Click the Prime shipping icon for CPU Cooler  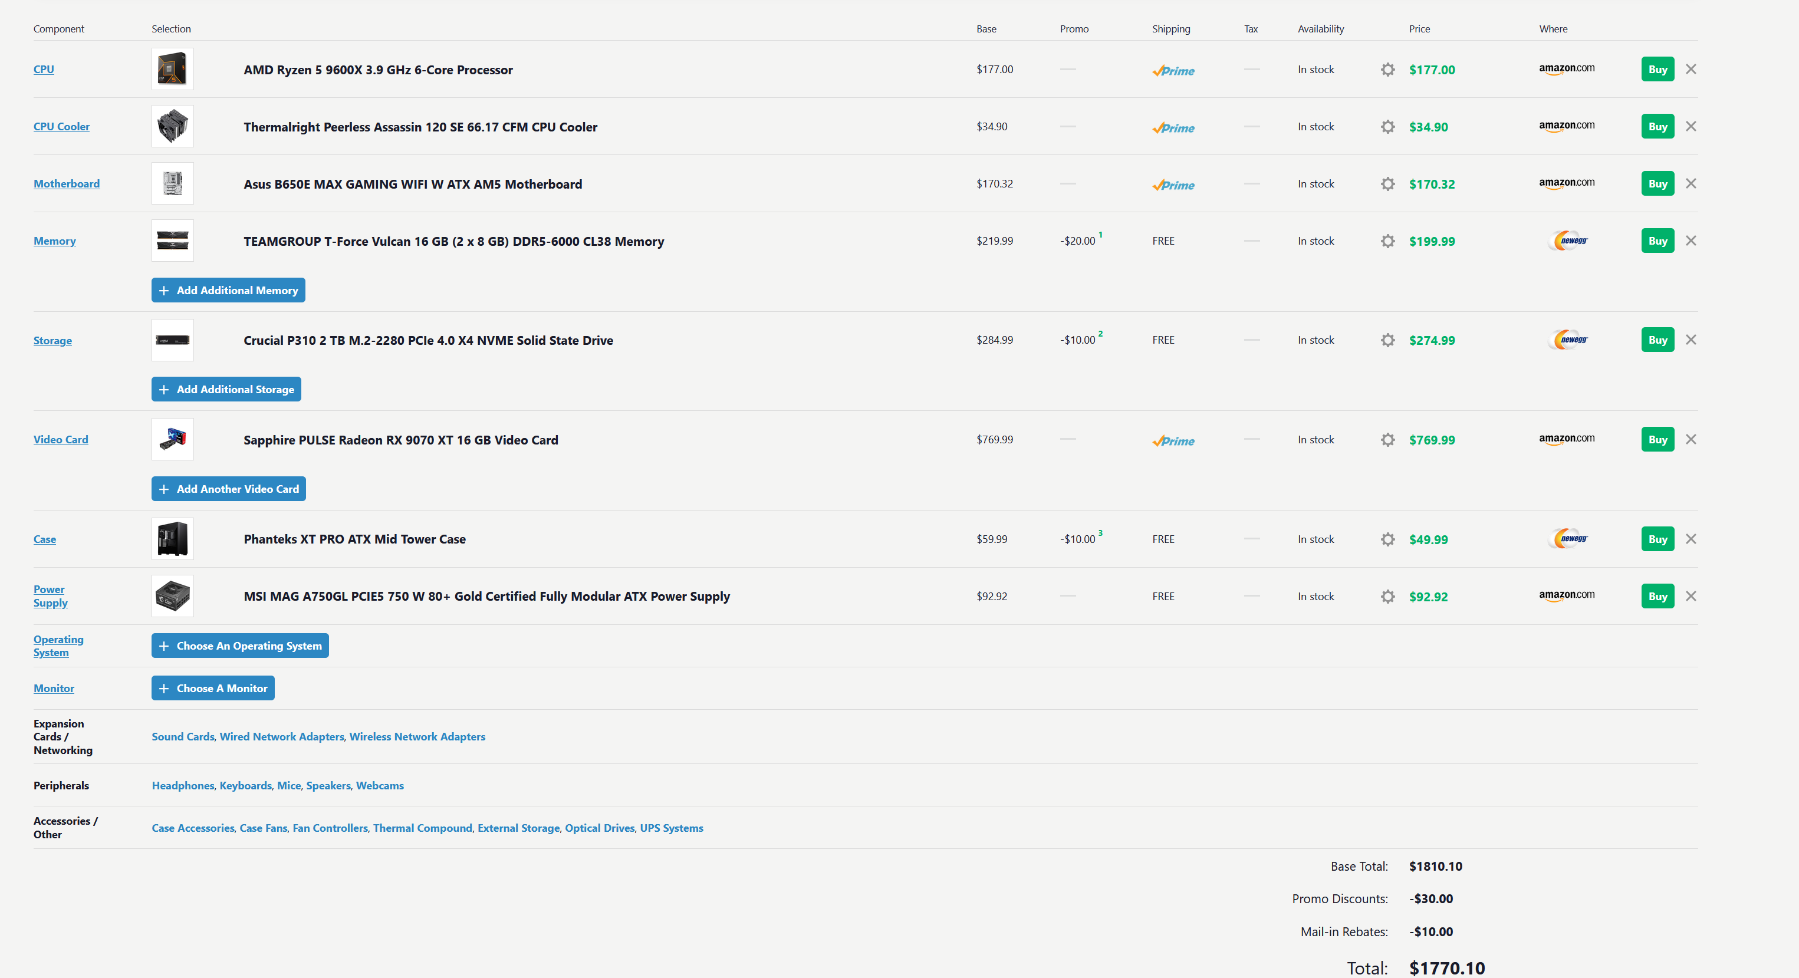coord(1173,128)
